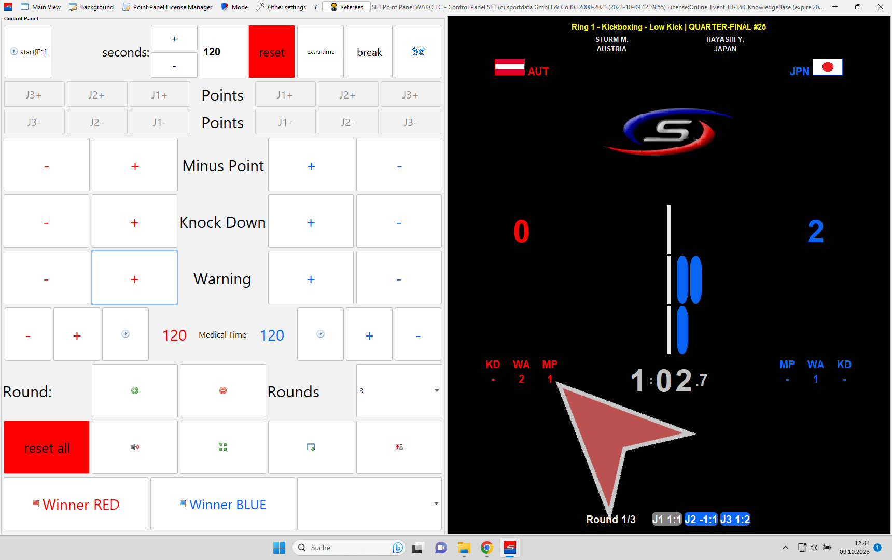Open the Other settings menu
Viewport: 892px width, 560px height.
tap(281, 7)
